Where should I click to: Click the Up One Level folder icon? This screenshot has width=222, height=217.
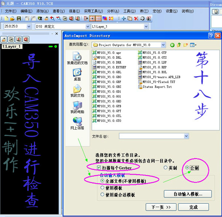tap(179, 45)
